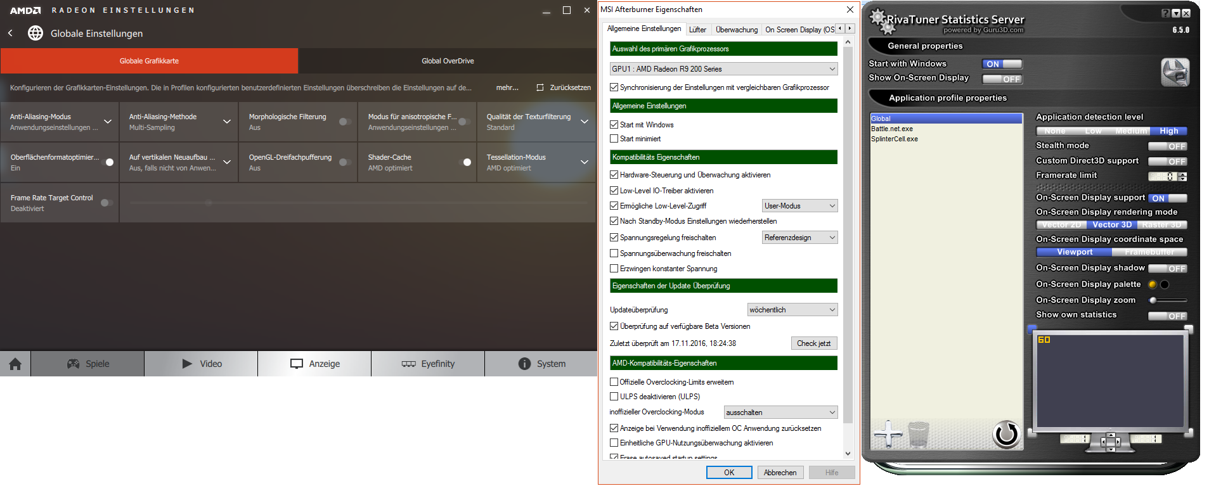
Task: Select Allgemeine Einstellungen tab
Action: [644, 29]
